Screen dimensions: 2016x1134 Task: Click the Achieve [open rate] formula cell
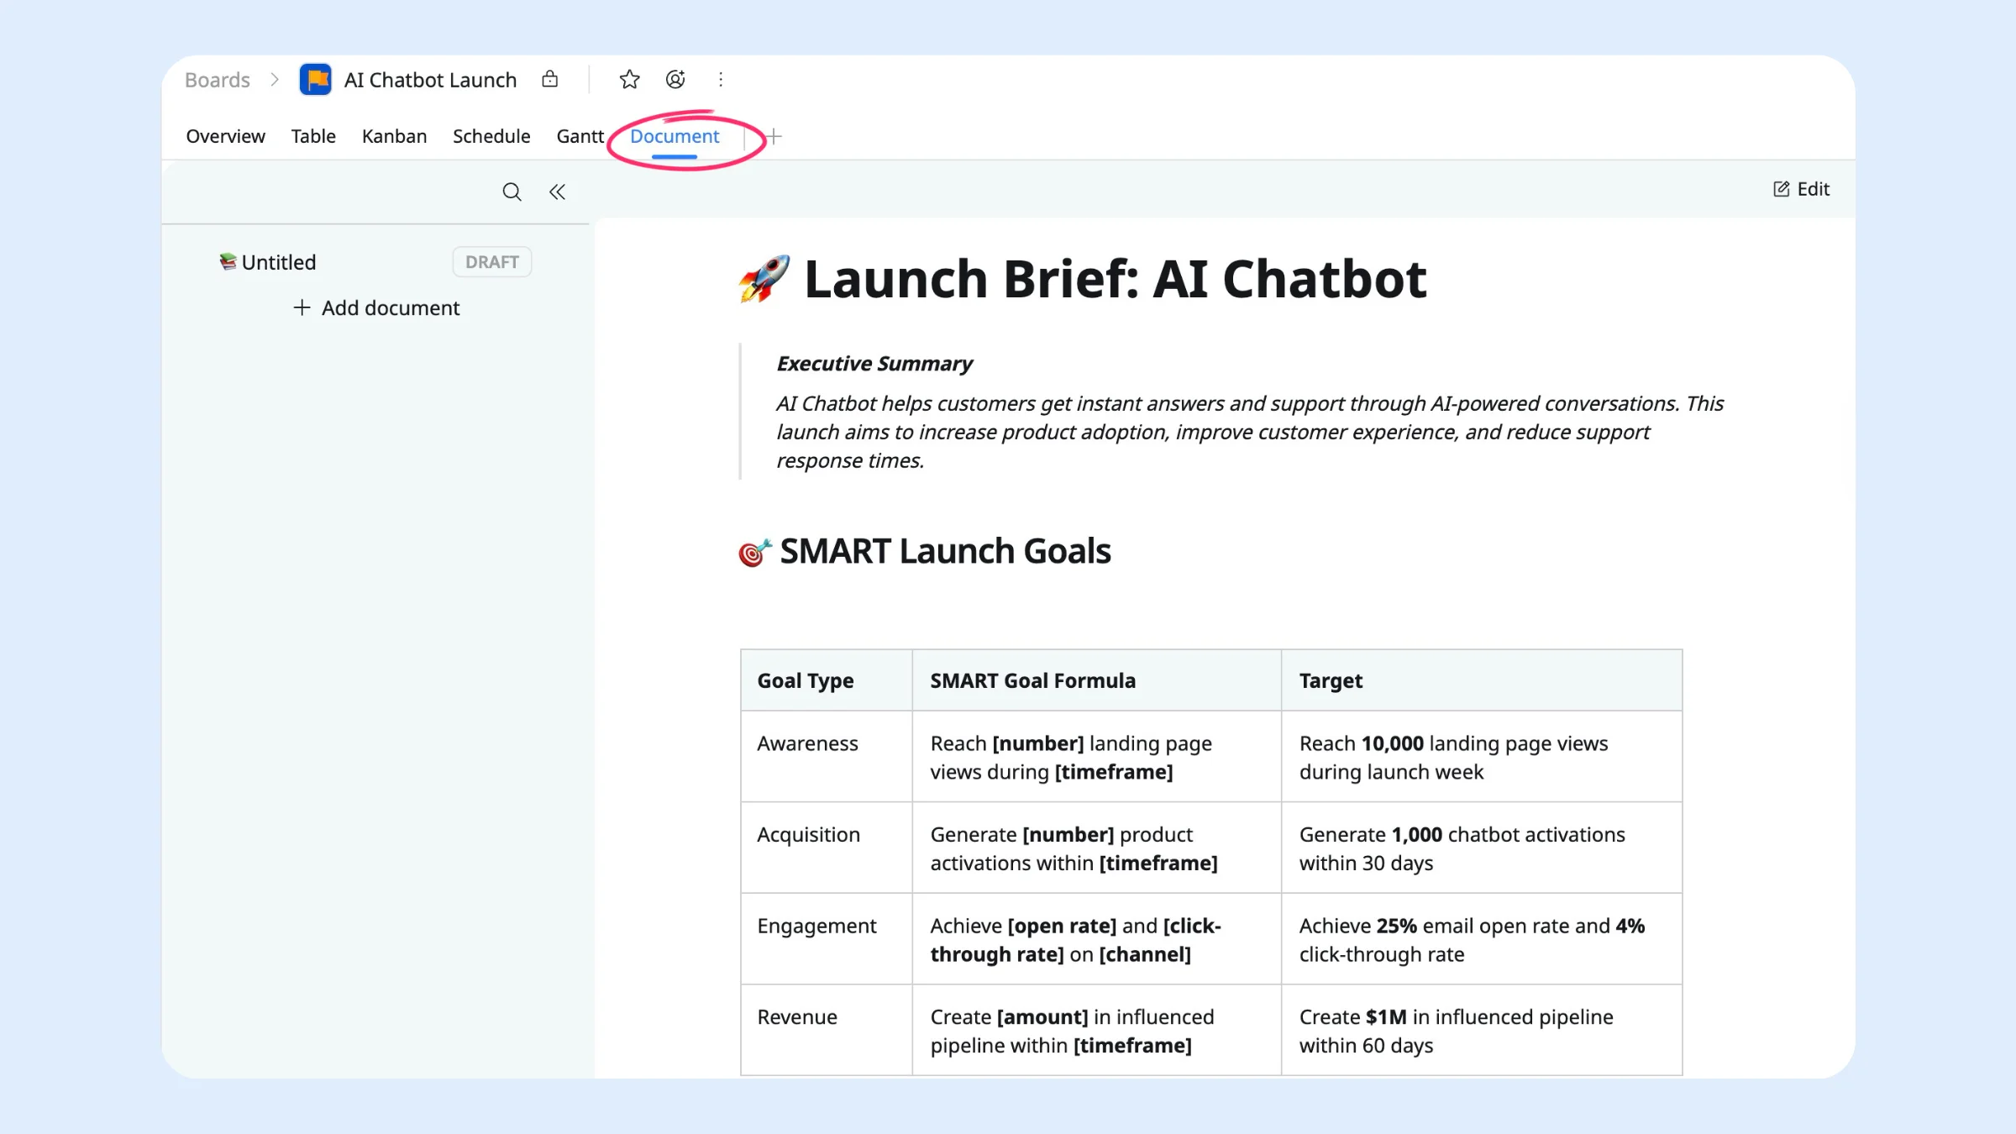click(1097, 938)
